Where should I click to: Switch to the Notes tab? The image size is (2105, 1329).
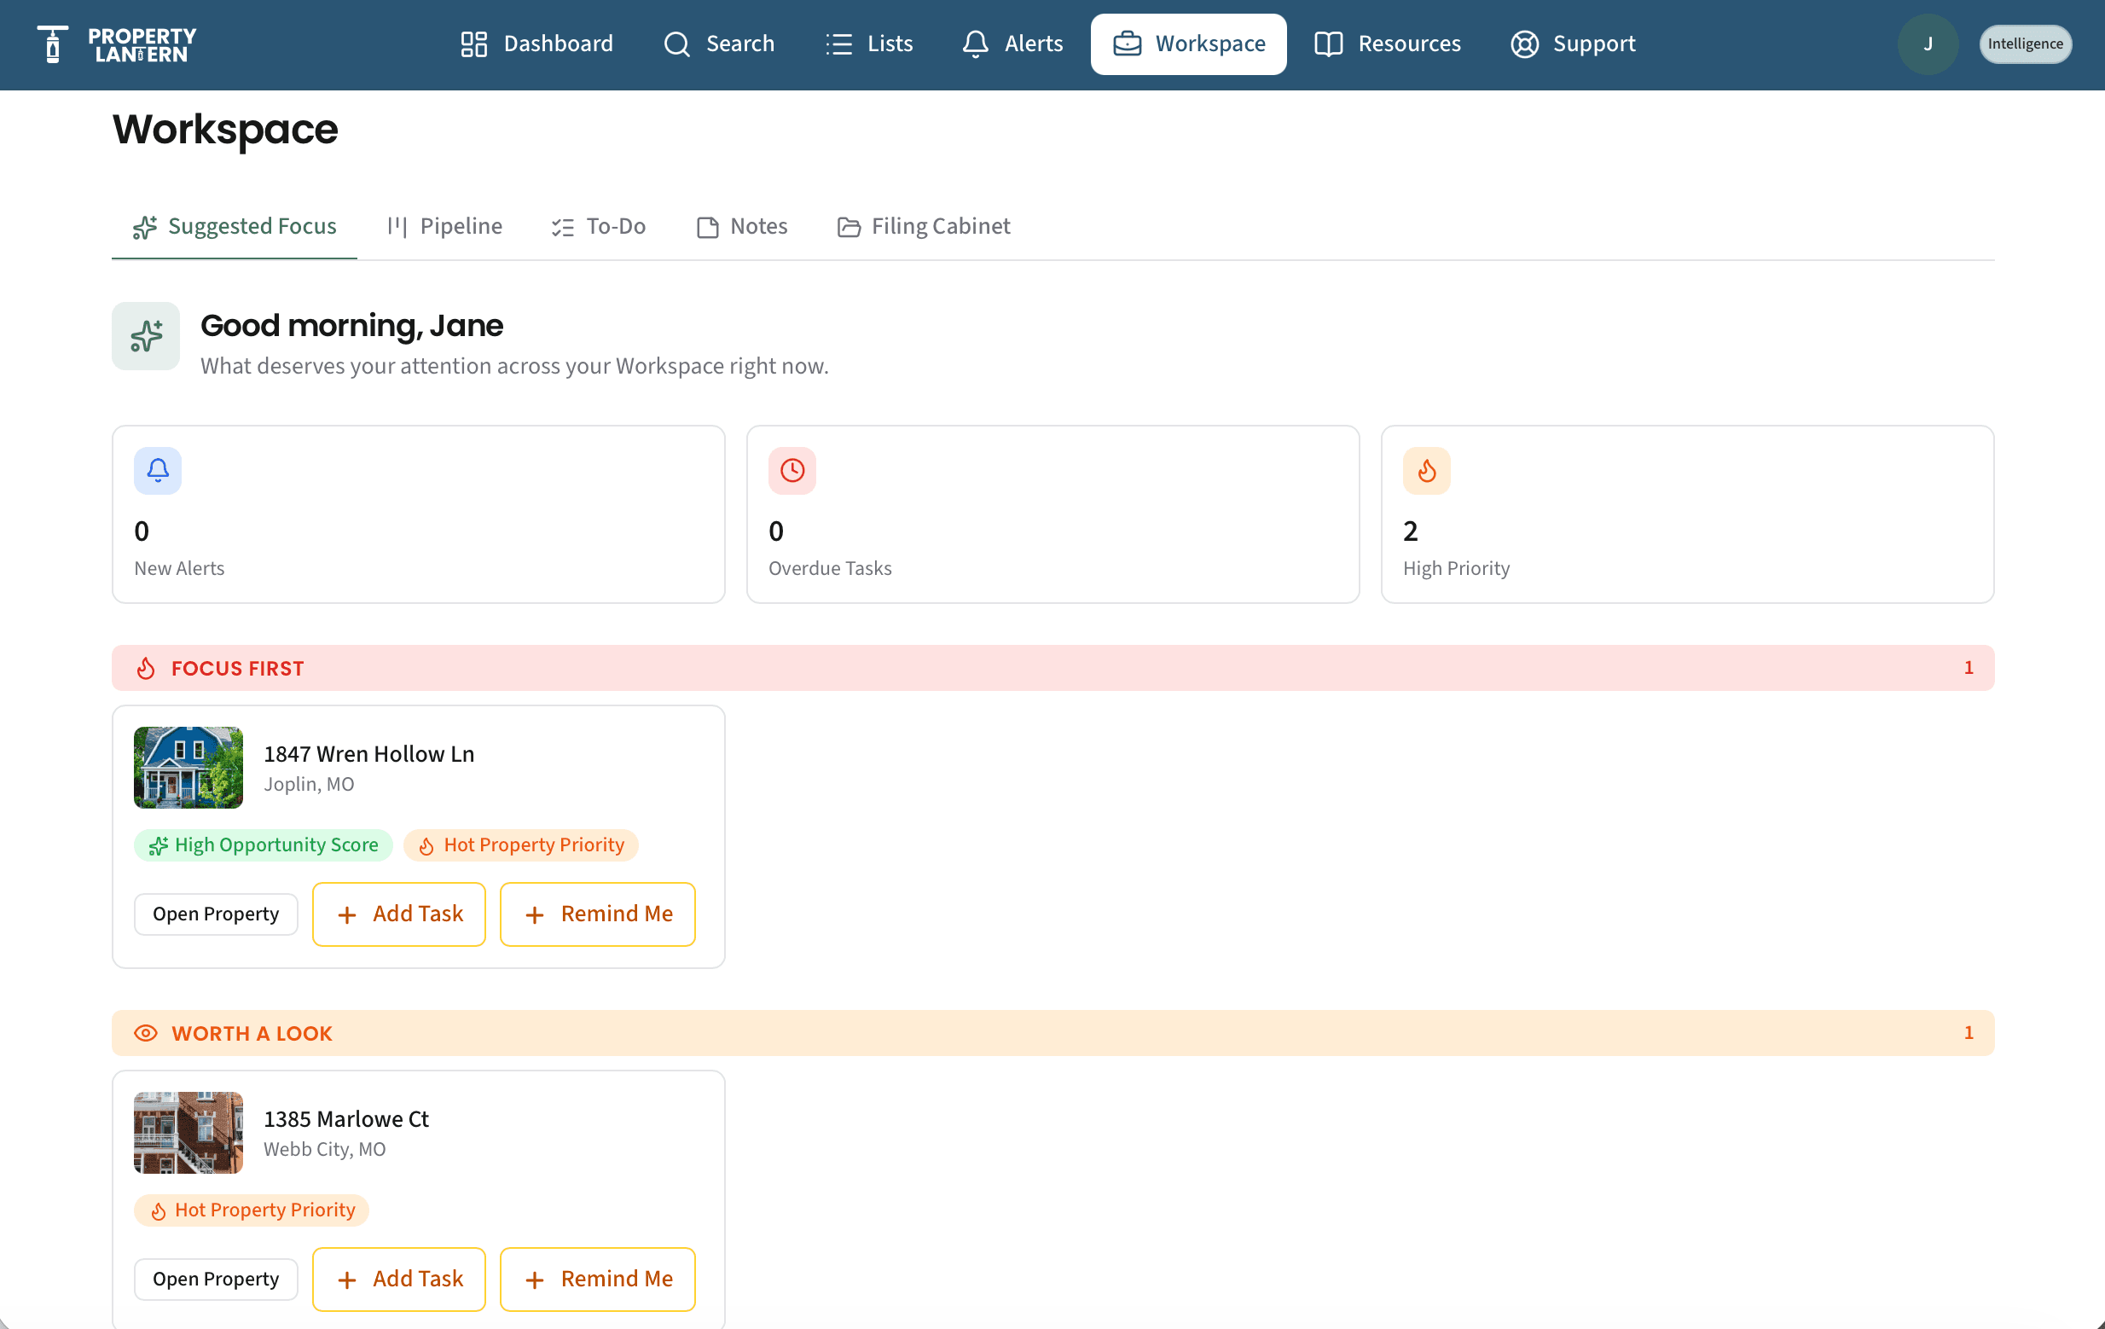pyautogui.click(x=742, y=226)
